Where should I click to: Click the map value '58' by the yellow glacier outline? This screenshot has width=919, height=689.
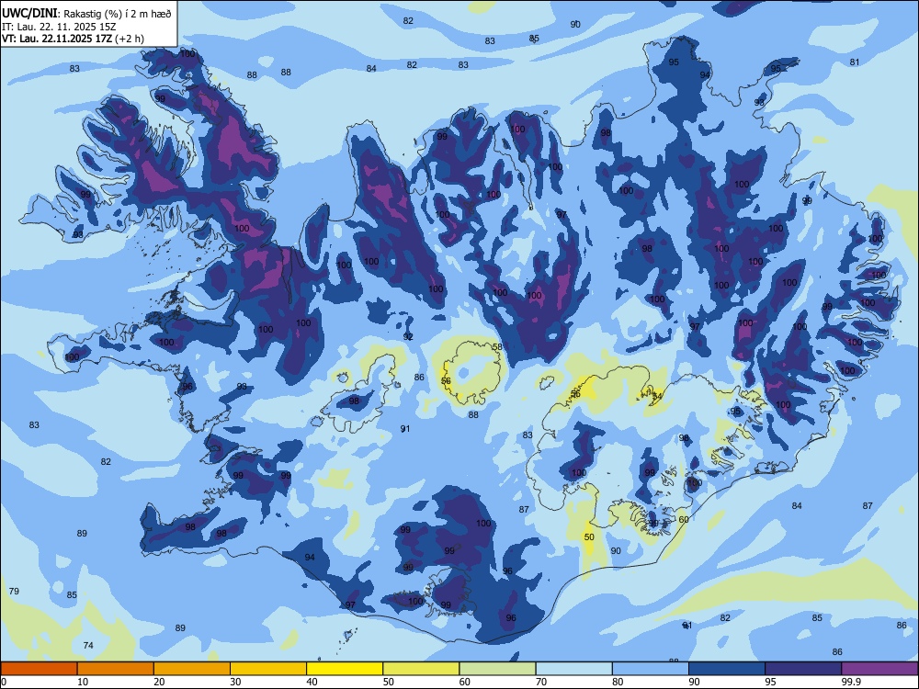[x=497, y=347]
